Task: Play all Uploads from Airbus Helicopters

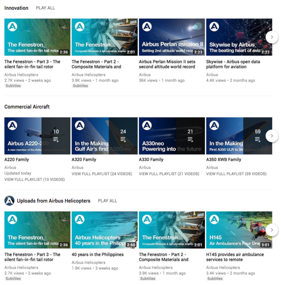Action: [108, 201]
